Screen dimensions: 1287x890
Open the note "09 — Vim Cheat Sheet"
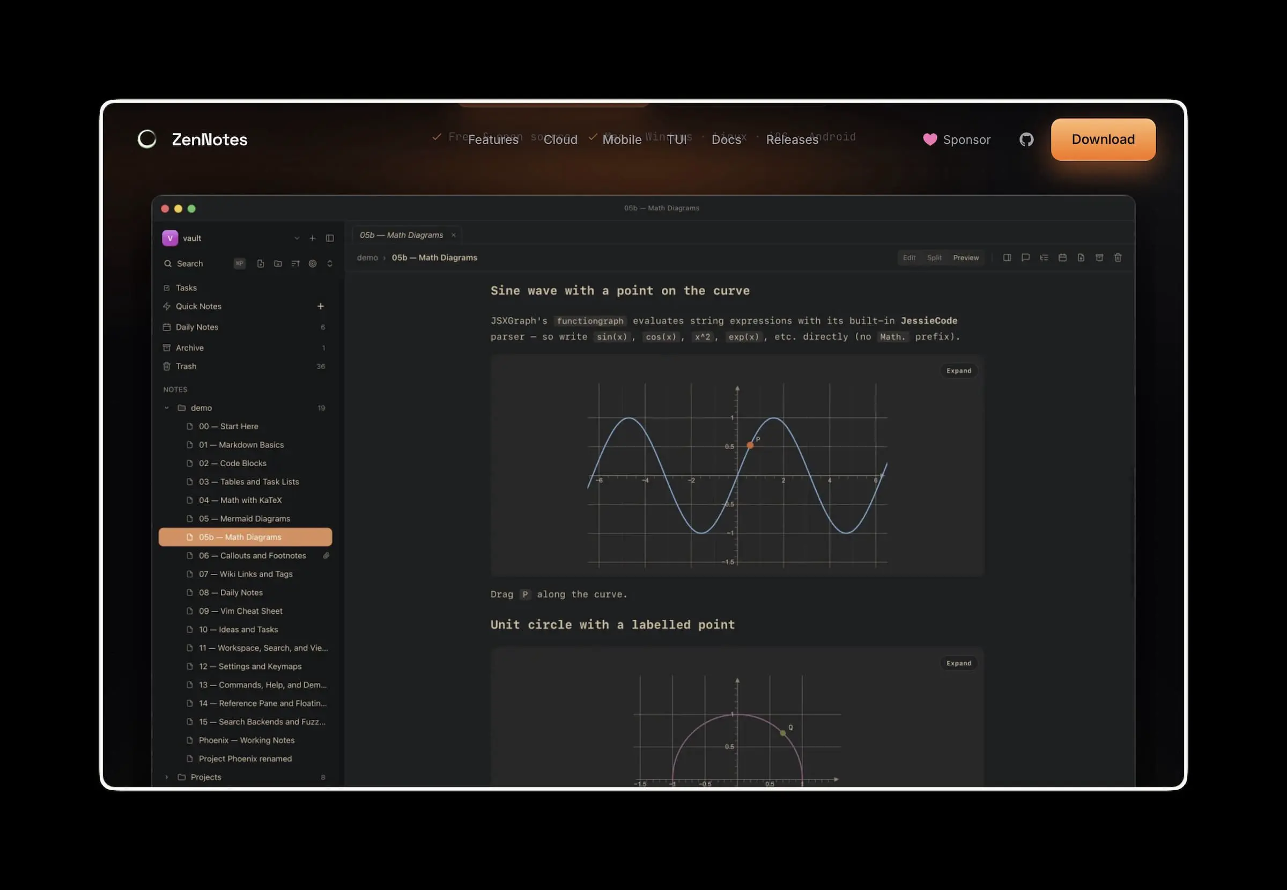[245, 611]
